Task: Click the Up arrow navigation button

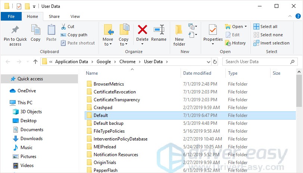Action: tap(35, 62)
